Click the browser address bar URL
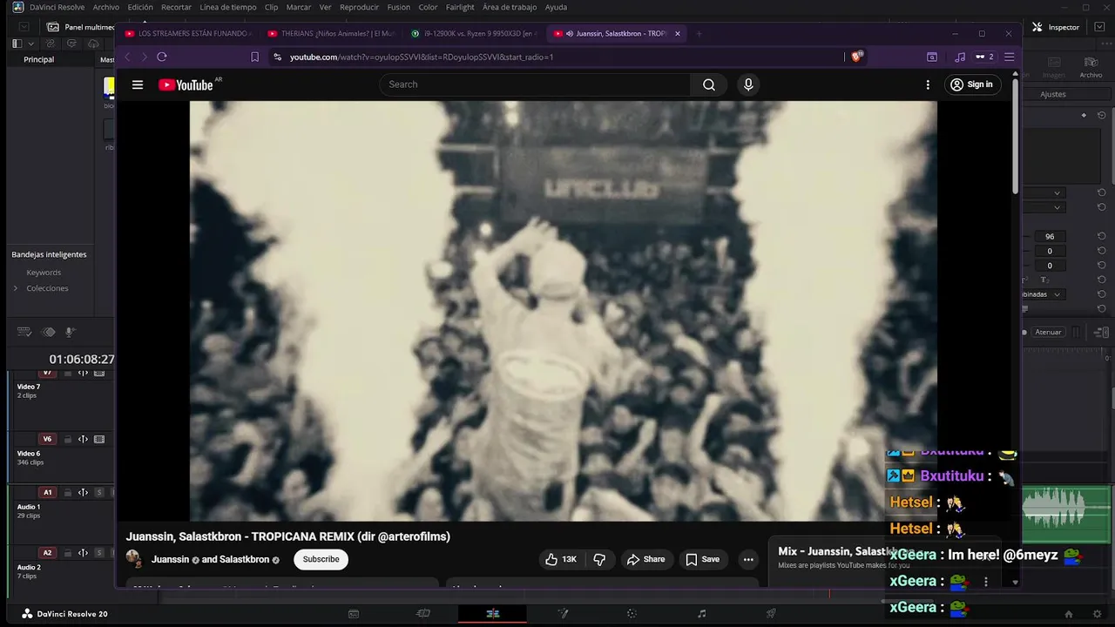1115x627 pixels. tap(422, 57)
